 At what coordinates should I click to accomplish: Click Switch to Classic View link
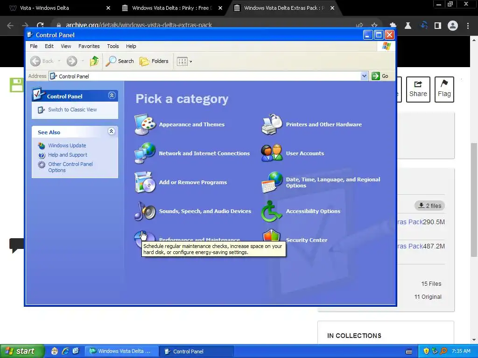pyautogui.click(x=72, y=110)
